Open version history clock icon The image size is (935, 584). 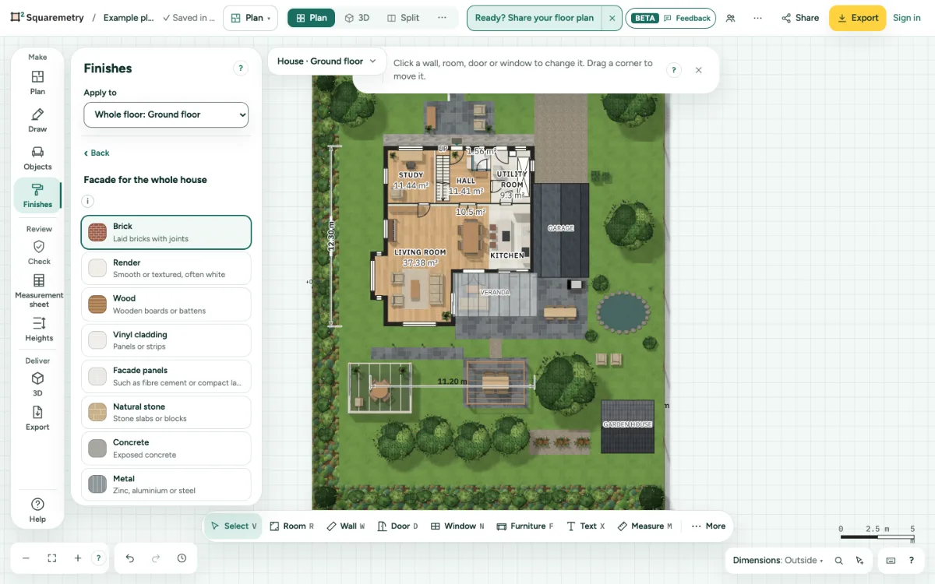click(182, 558)
